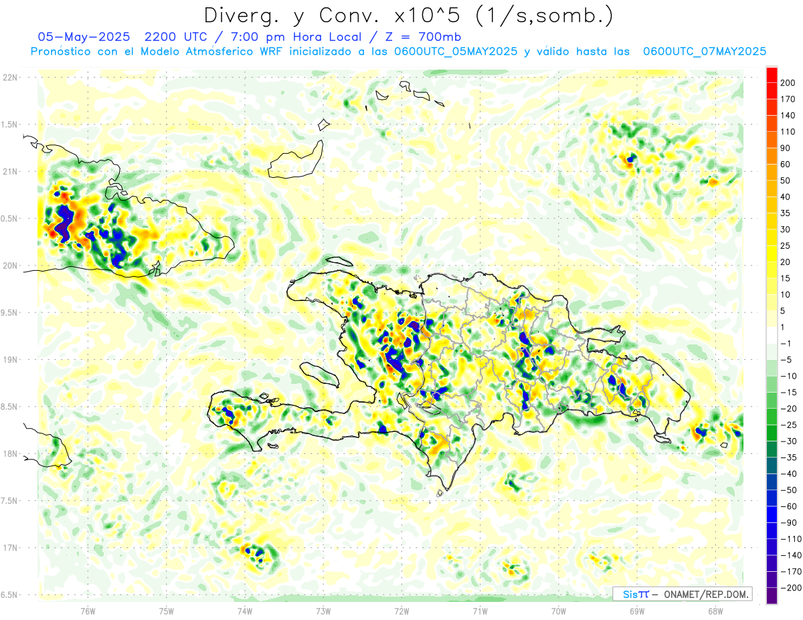Select the '0600UTC_07MAY2025' valid-until text
Viewport: 803px width, 620px height.
coord(704,51)
